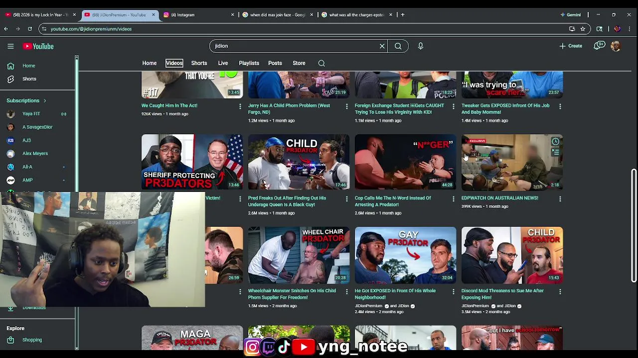Open options for We Caught Him In The Act
The height and width of the screenshot is (358, 638).
point(240,106)
